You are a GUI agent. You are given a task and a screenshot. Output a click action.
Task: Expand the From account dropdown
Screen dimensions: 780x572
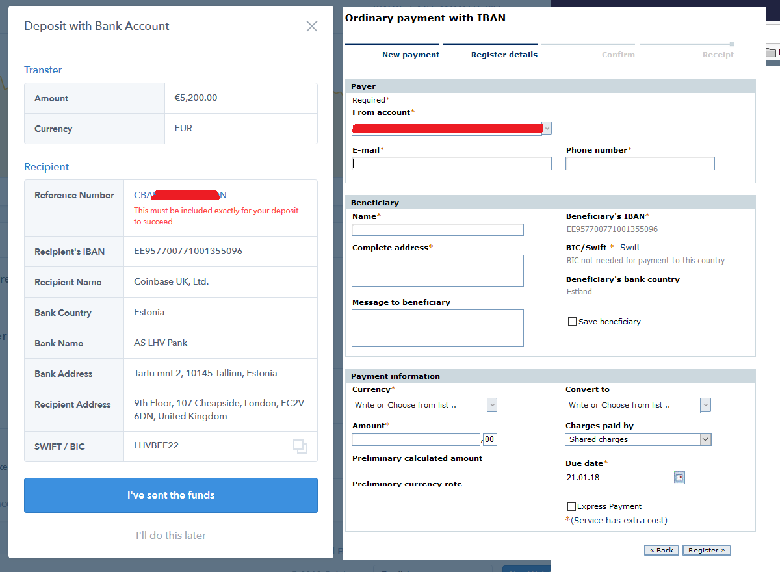tap(547, 129)
